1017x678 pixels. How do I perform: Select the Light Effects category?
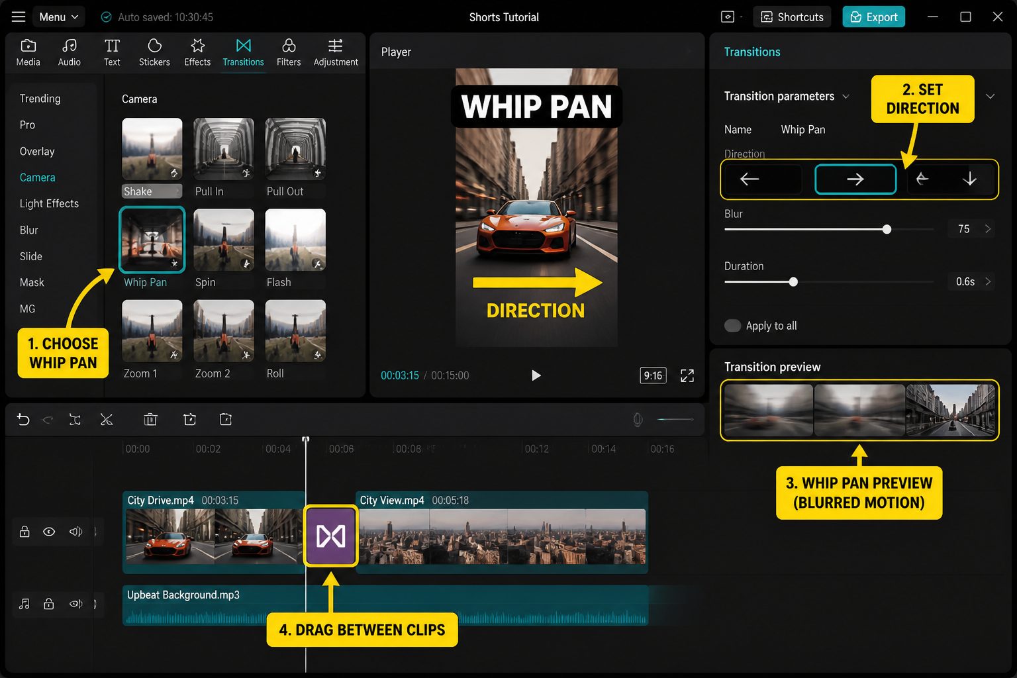pyautogui.click(x=49, y=203)
